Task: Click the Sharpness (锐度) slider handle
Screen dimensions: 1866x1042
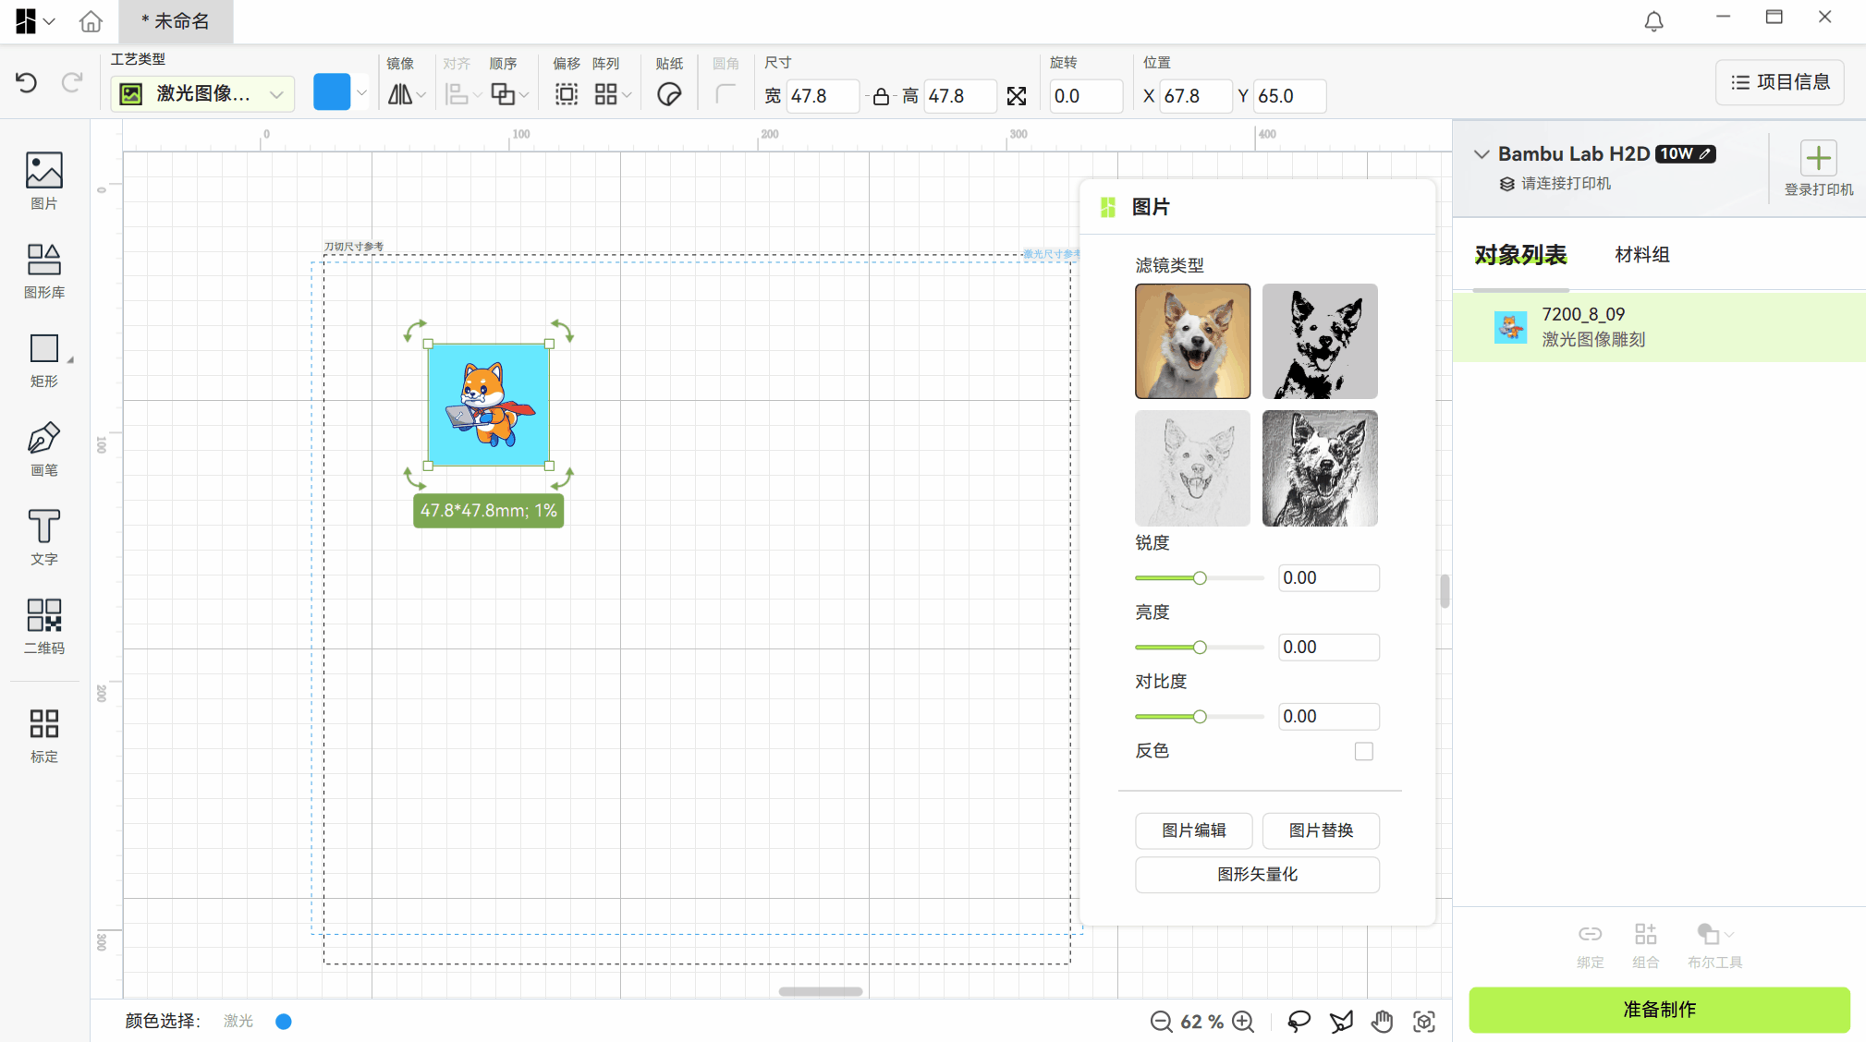Action: 1200,578
